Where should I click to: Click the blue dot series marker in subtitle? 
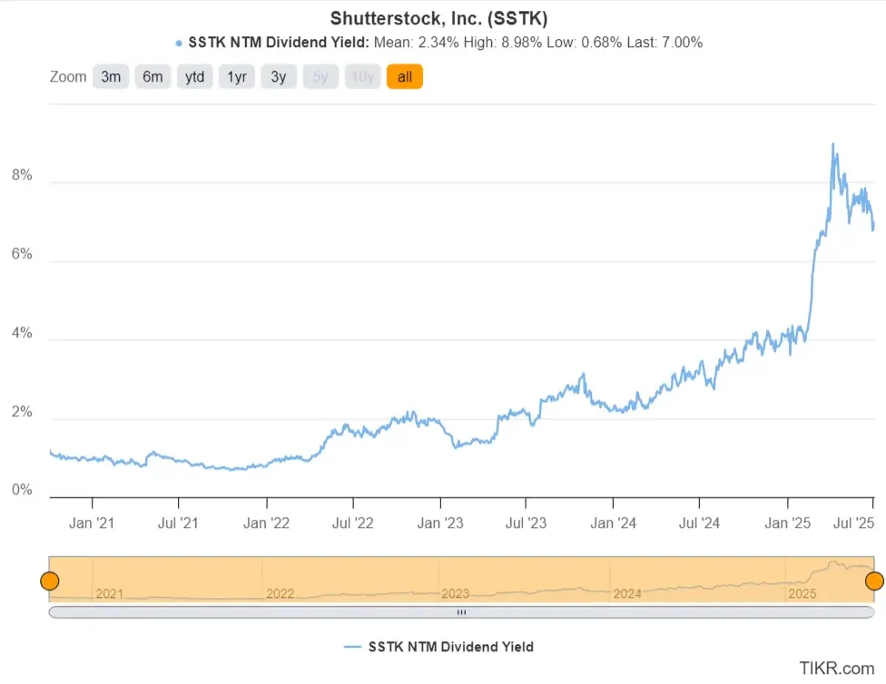click(x=179, y=43)
